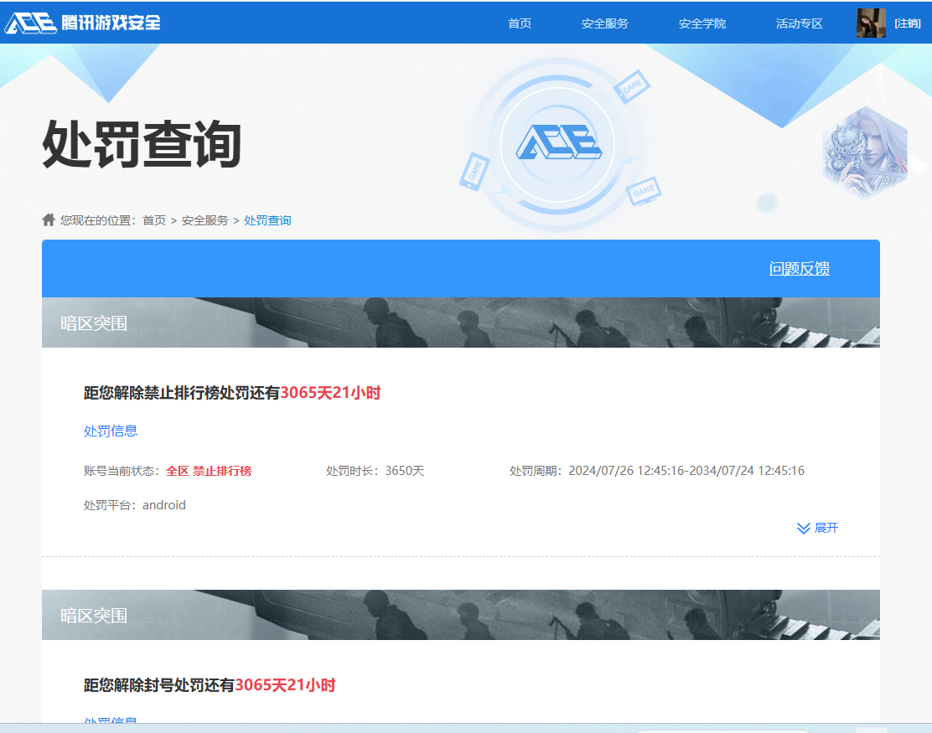Screen dimensions: 932x733
Task: Click the home icon in the breadcrumb
Action: click(47, 219)
